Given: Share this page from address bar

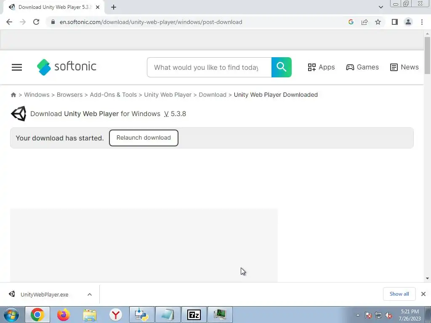Looking at the screenshot, I should click(x=364, y=22).
